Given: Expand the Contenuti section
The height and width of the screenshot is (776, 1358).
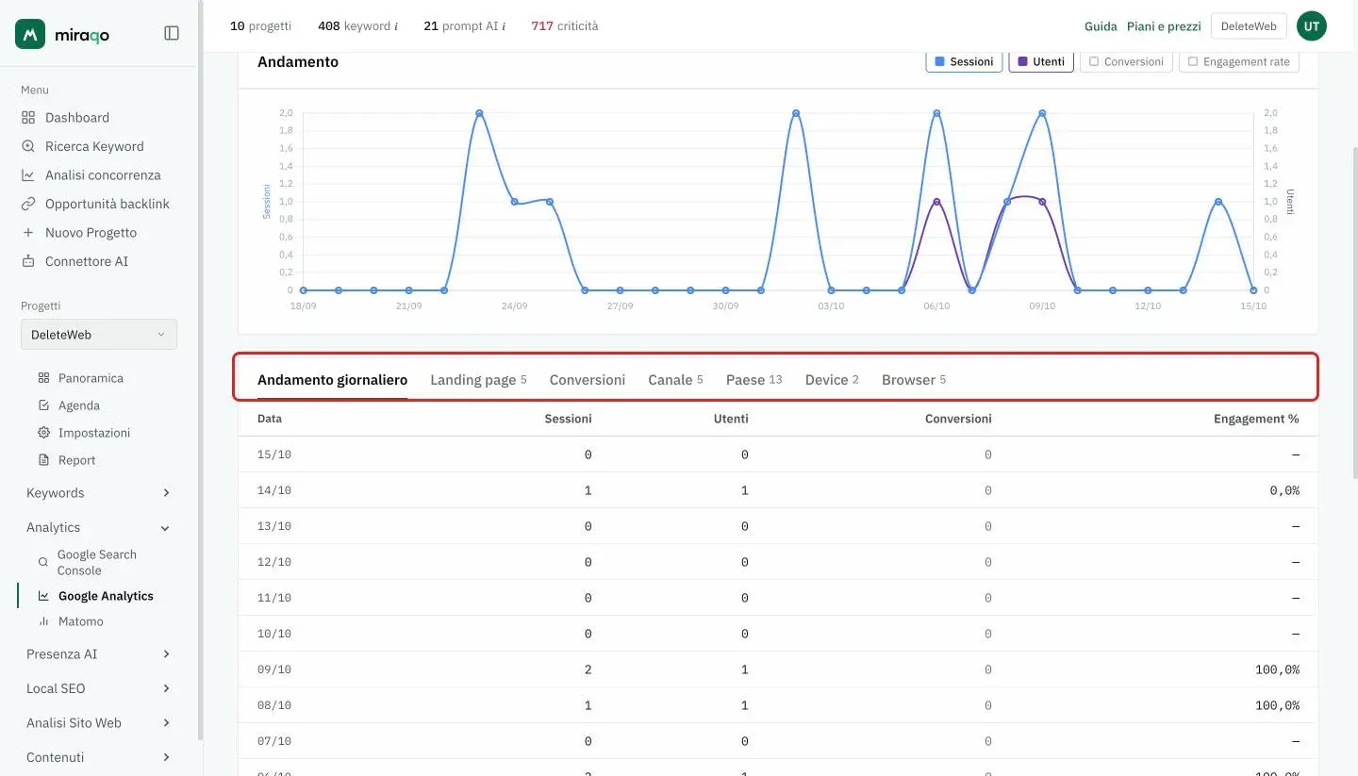Looking at the screenshot, I should coord(99,757).
